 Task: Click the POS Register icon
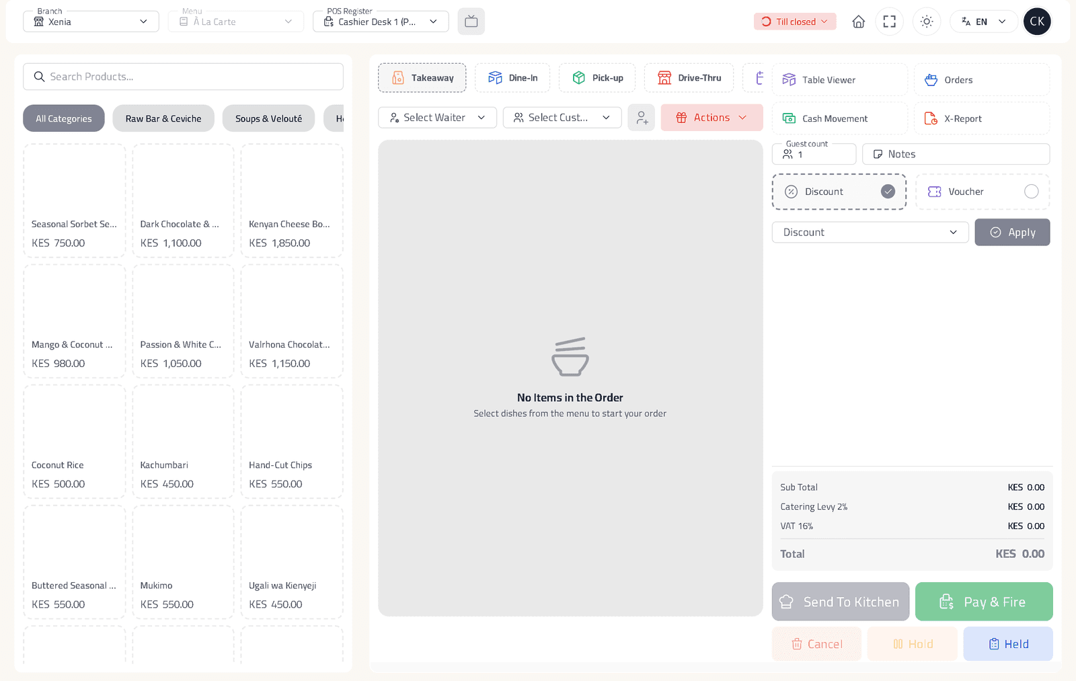pyautogui.click(x=329, y=22)
